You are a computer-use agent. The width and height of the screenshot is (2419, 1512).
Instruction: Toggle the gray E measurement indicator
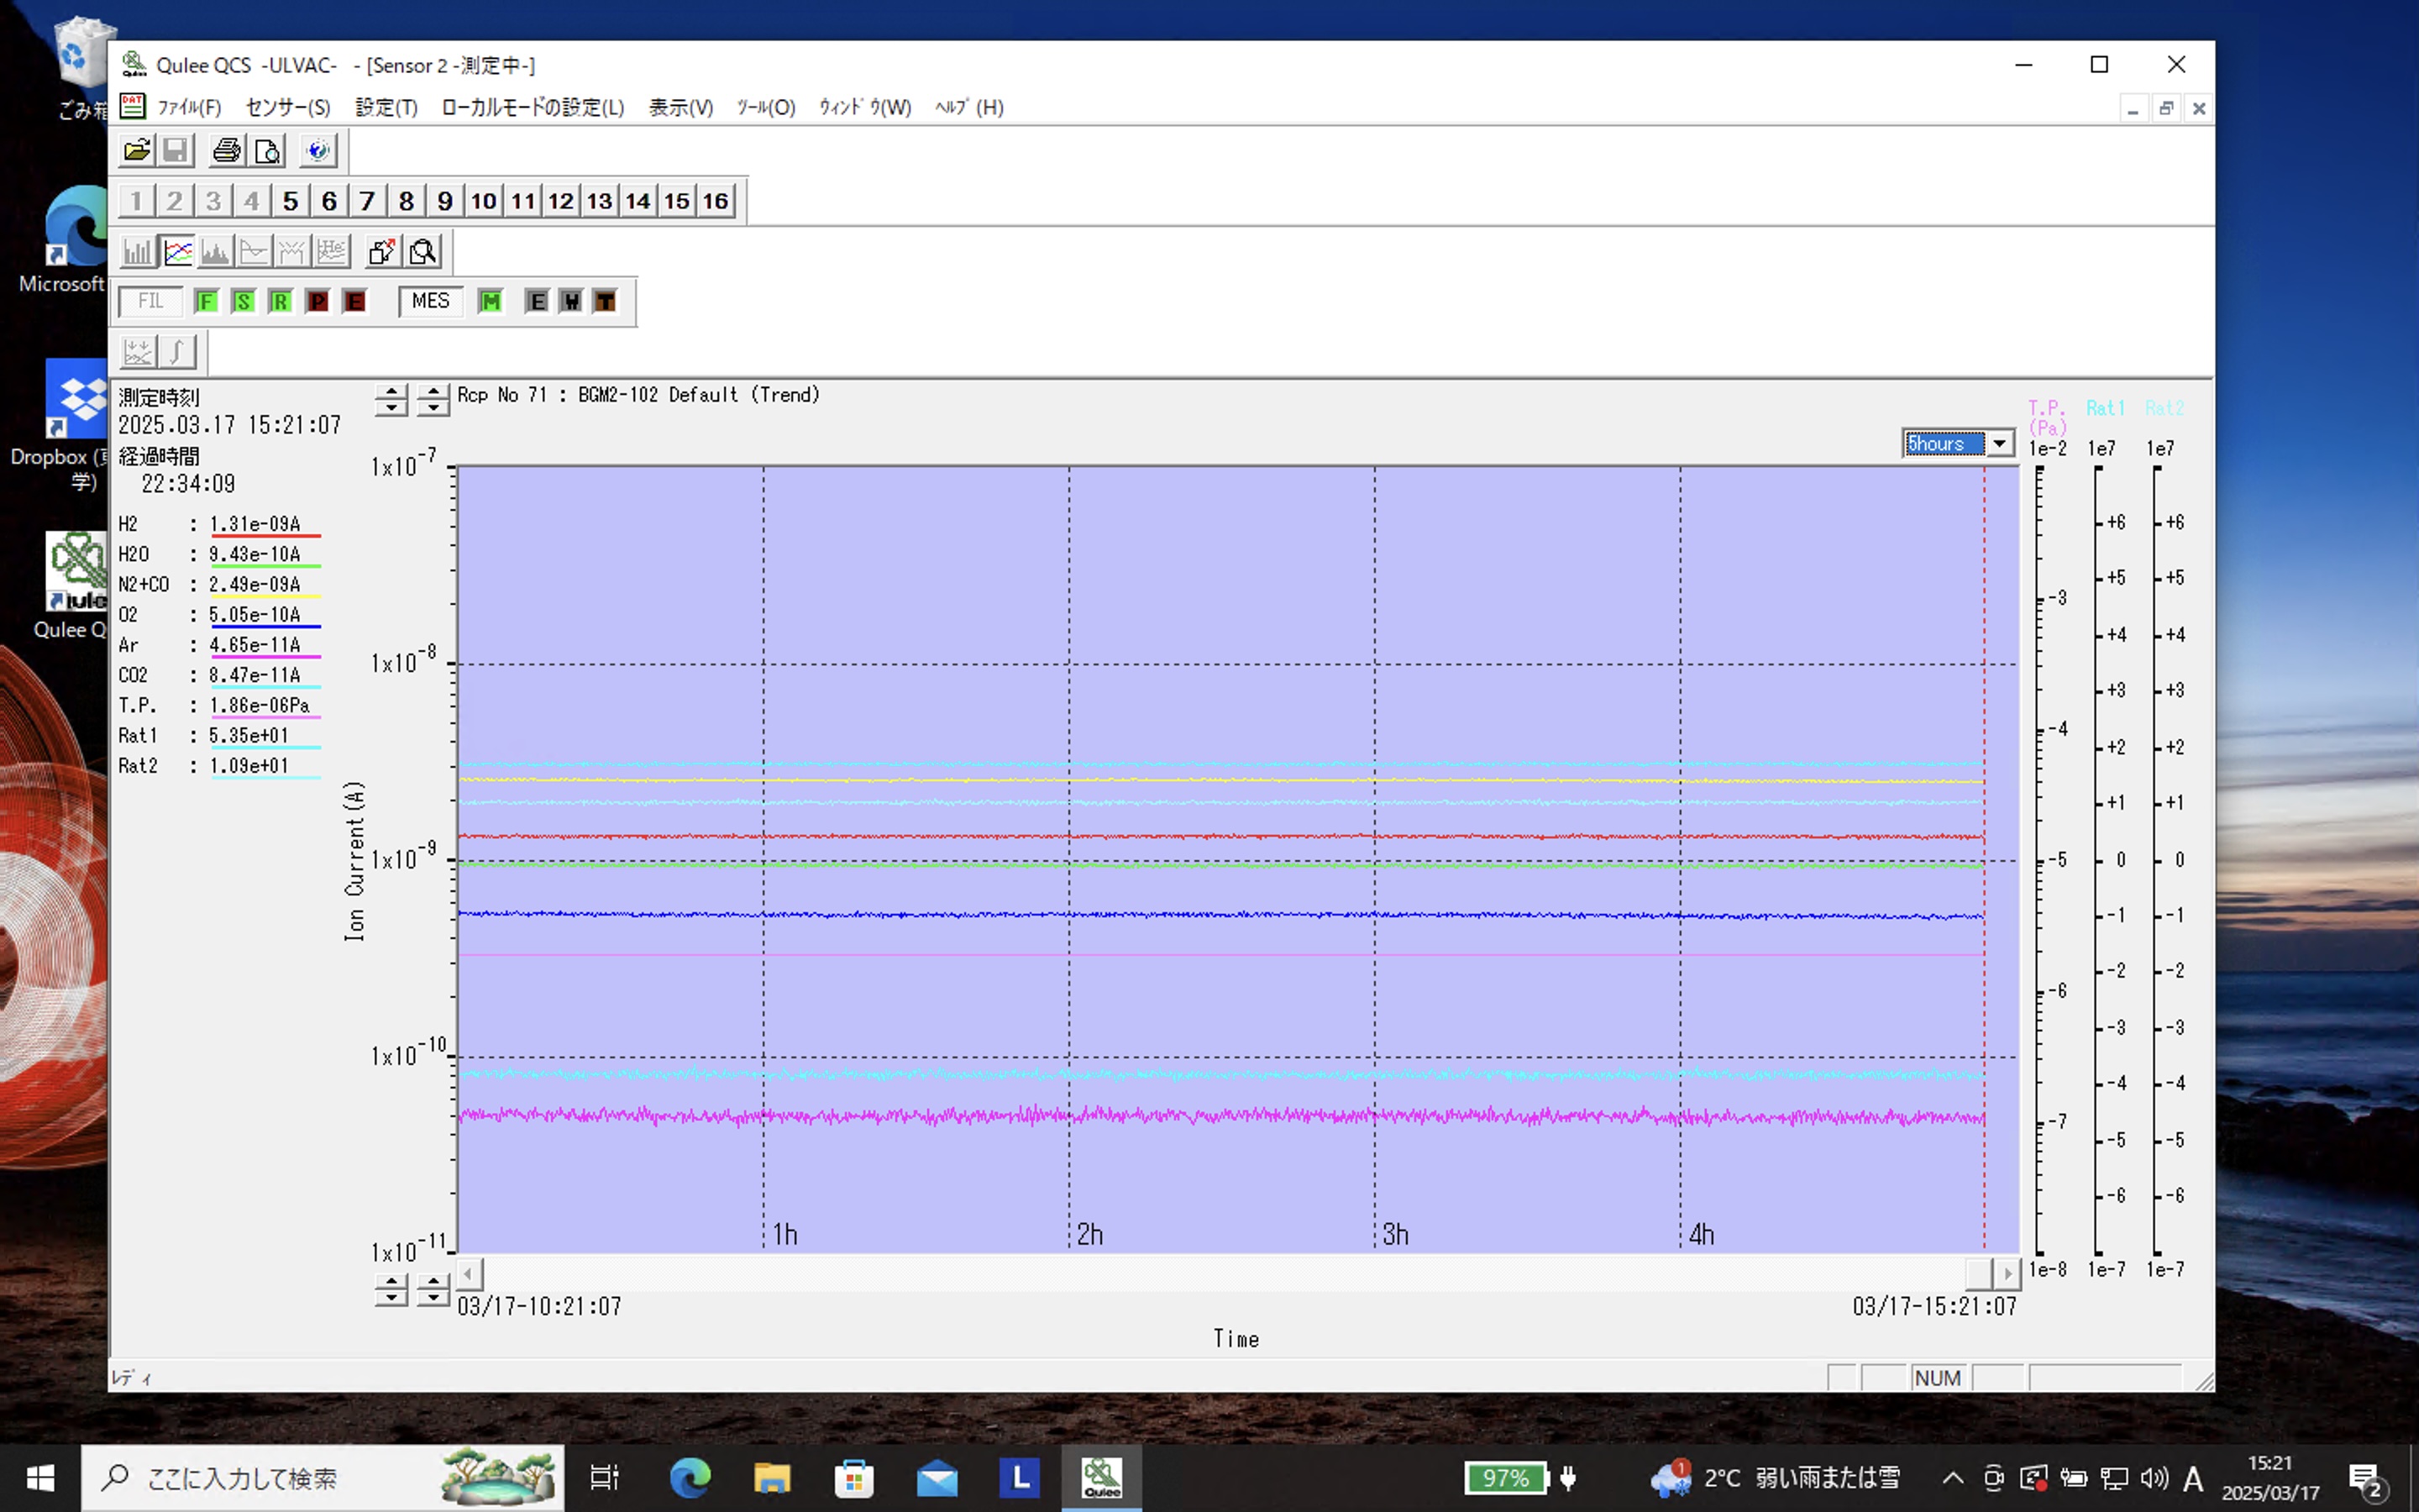click(537, 302)
